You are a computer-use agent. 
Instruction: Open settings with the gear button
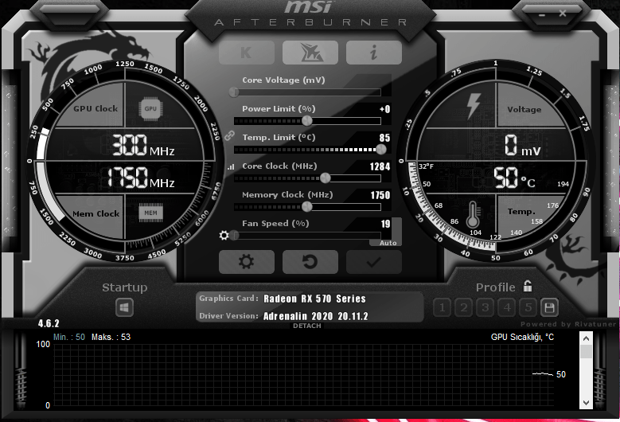[x=247, y=262]
